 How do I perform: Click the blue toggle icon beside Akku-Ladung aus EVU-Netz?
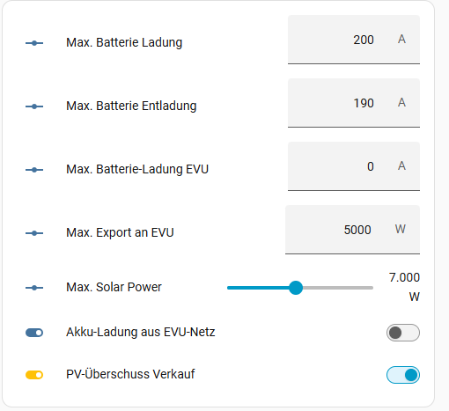pos(34,333)
